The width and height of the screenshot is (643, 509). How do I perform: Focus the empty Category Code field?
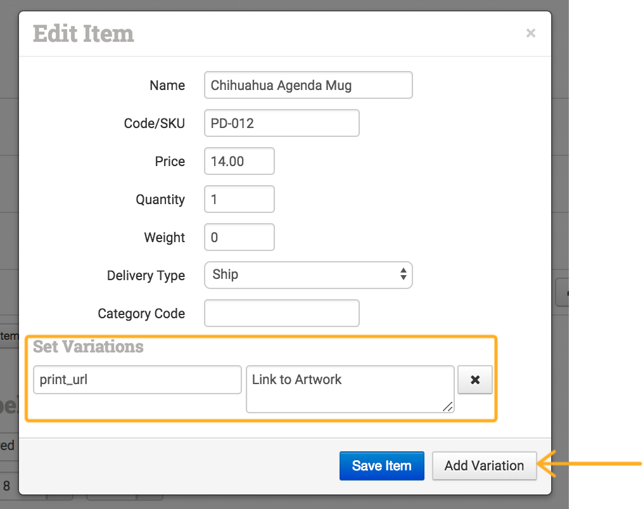[281, 313]
